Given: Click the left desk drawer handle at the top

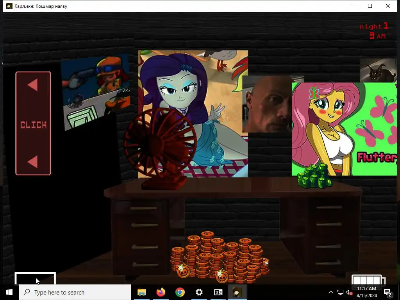Looking at the screenshot, I should (x=145, y=209).
